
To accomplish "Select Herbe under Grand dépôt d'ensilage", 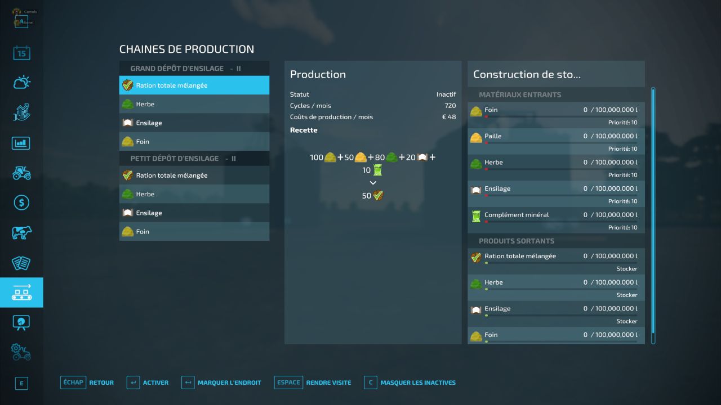I will tap(194, 104).
